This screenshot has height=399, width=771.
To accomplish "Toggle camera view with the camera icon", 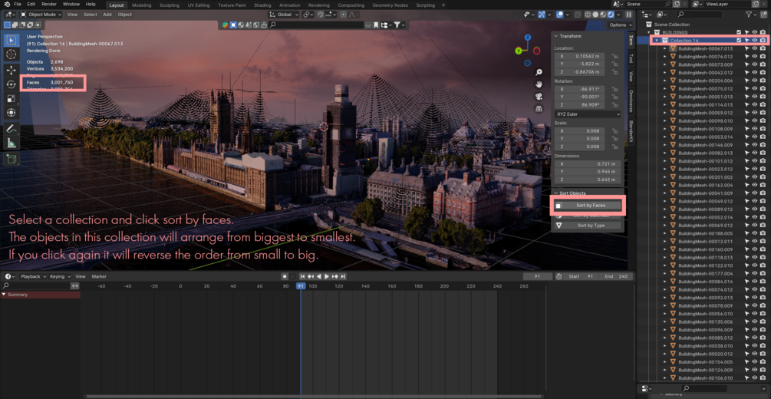I will pyautogui.click(x=539, y=97).
